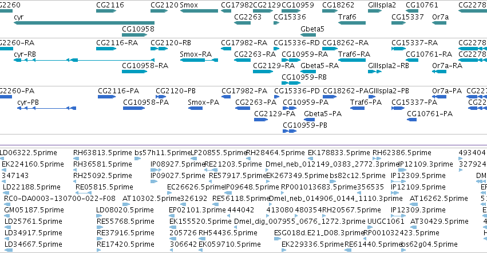Click the GIIIspla2-RB transcript
487x253 pixels.
click(x=375, y=72)
